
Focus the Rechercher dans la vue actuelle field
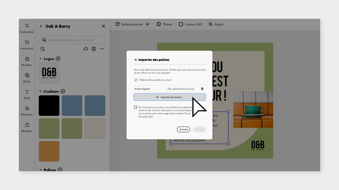tap(72, 40)
